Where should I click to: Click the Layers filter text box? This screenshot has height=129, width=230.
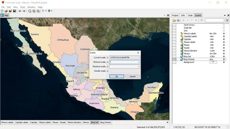click(x=215, y=20)
